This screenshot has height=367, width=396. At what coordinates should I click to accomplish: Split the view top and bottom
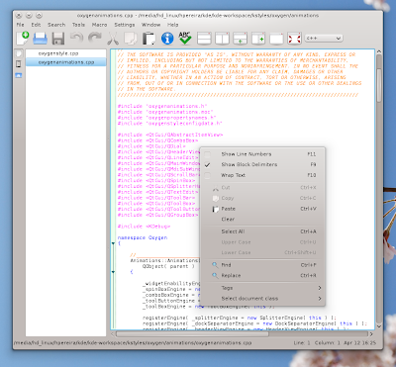[204, 39]
